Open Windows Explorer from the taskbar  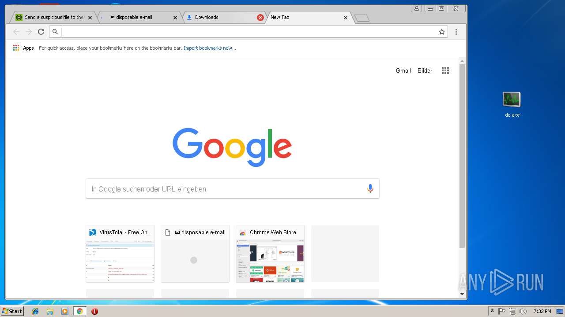[50, 311]
